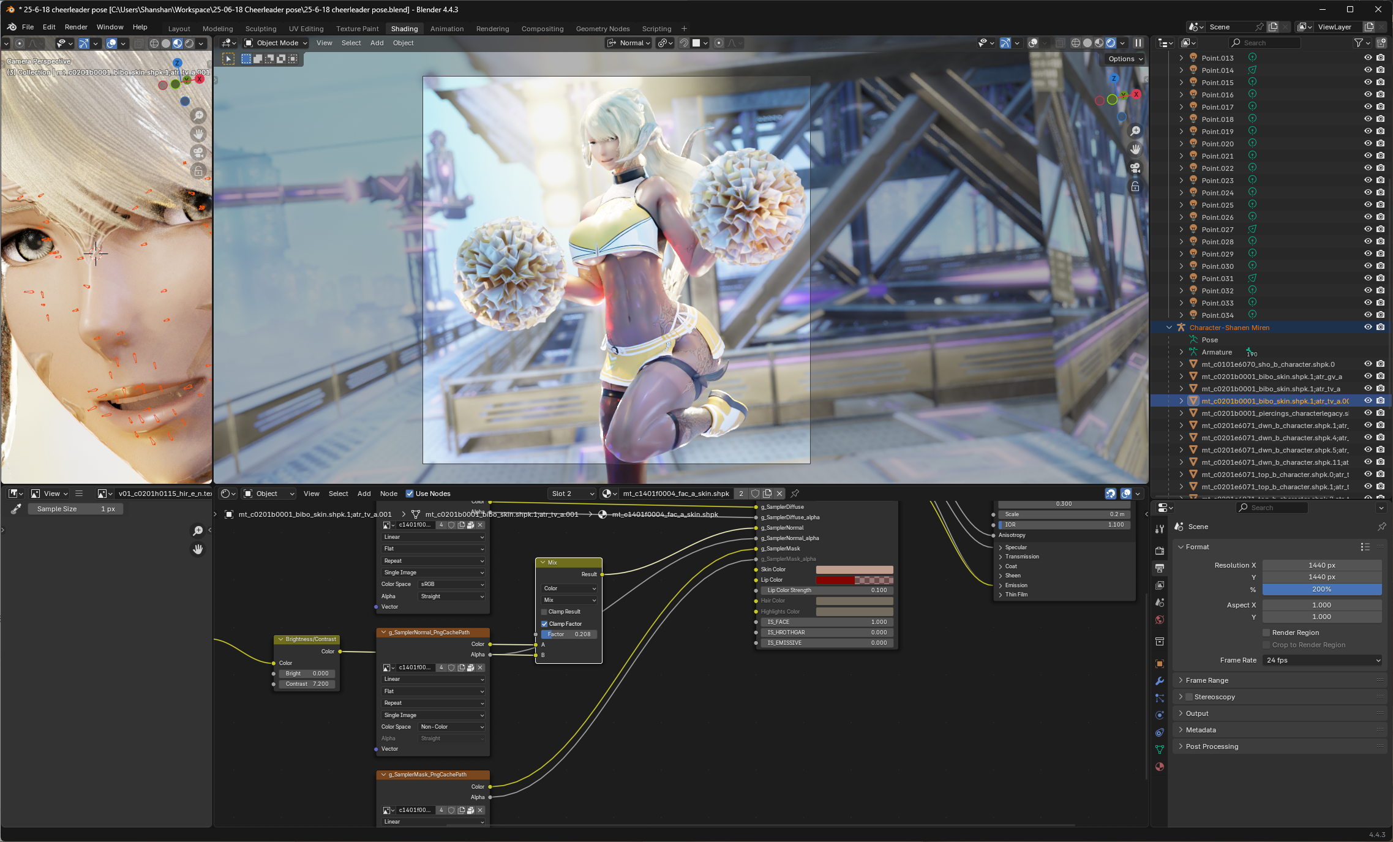Hide mt_c0201b0001_piercings_characterlegacy object eye icon

(x=1367, y=413)
